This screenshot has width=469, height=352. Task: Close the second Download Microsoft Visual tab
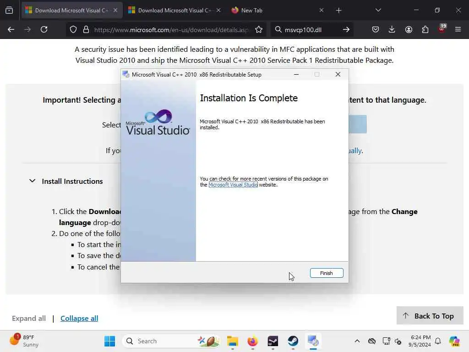218,11
